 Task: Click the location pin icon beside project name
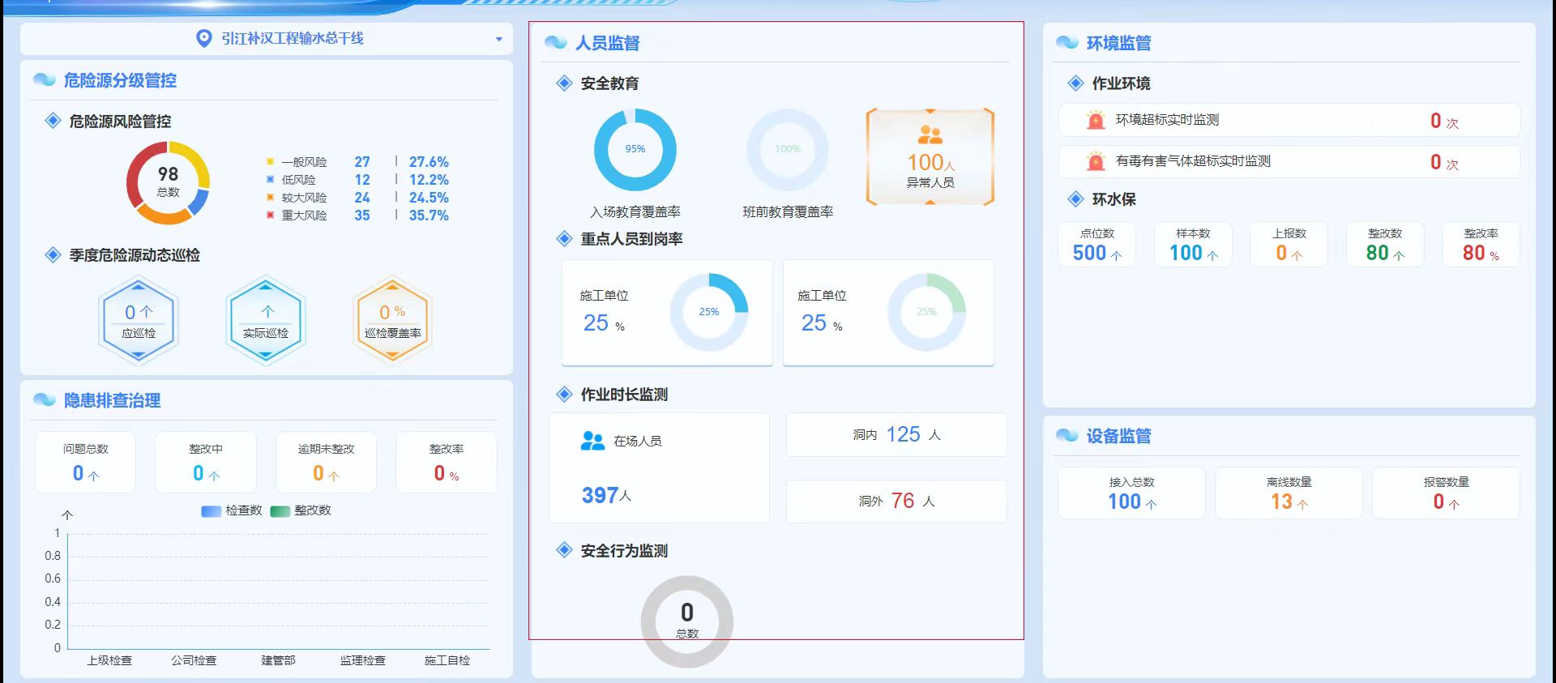tap(204, 39)
